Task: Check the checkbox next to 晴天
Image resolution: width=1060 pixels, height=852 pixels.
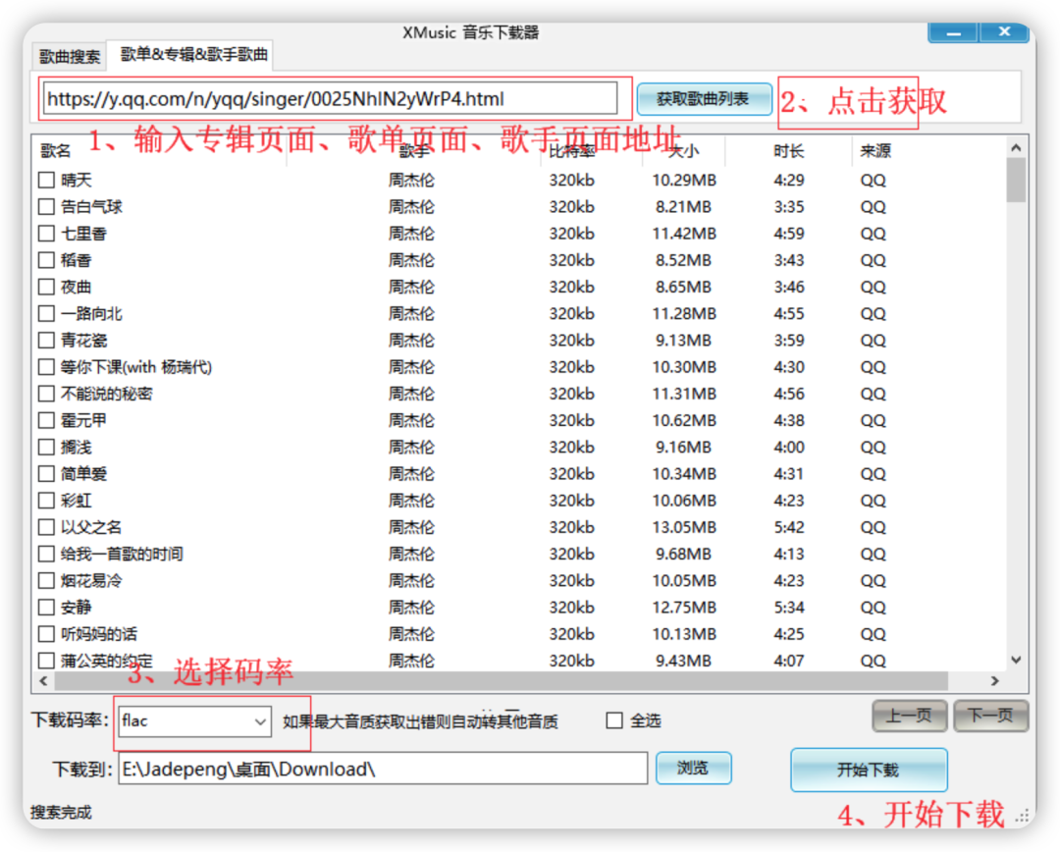Action: tap(44, 180)
